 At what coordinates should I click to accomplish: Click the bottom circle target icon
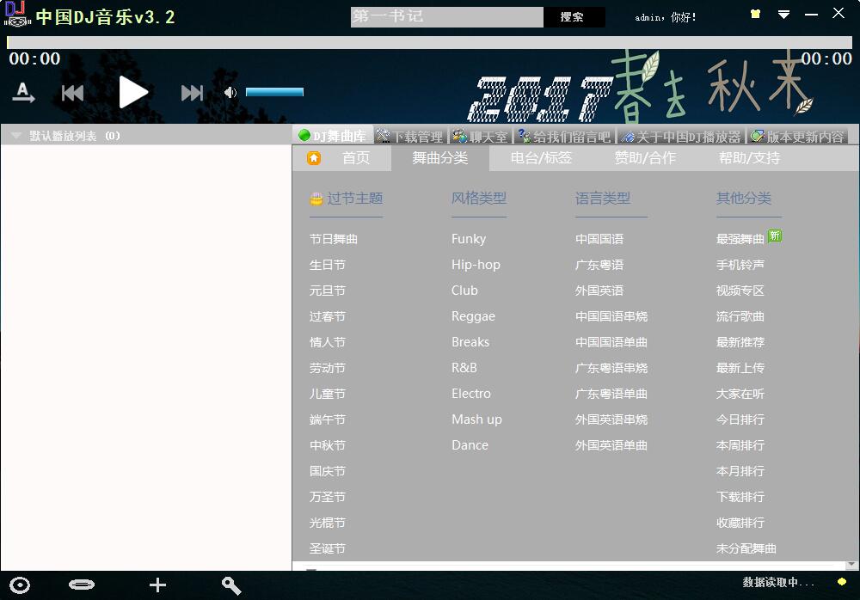click(20, 585)
